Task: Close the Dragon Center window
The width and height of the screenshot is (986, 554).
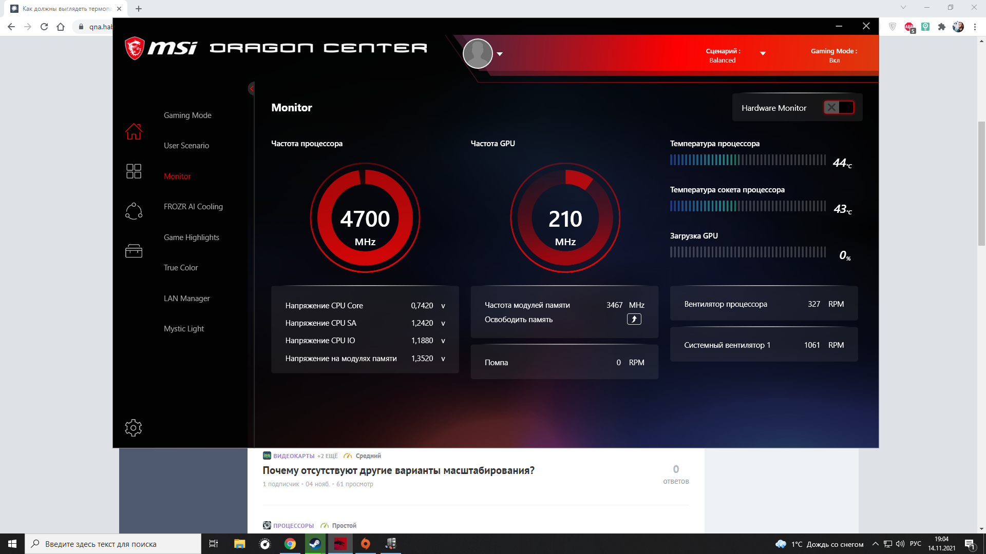Action: 866,26
